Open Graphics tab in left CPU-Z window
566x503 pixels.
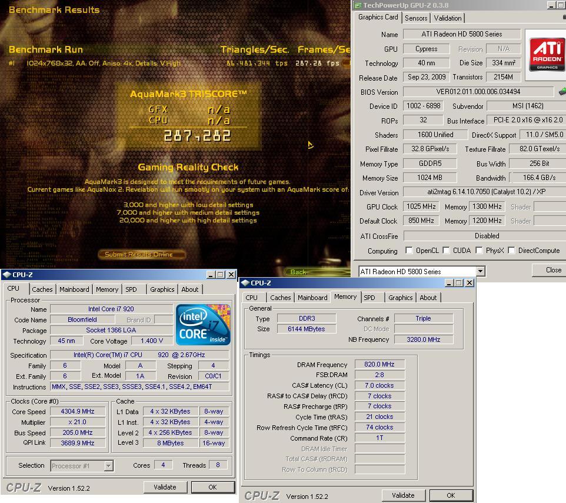162,289
